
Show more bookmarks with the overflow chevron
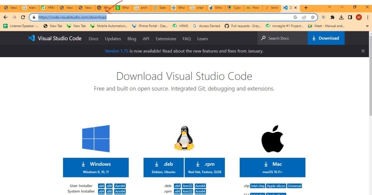pos(367,26)
